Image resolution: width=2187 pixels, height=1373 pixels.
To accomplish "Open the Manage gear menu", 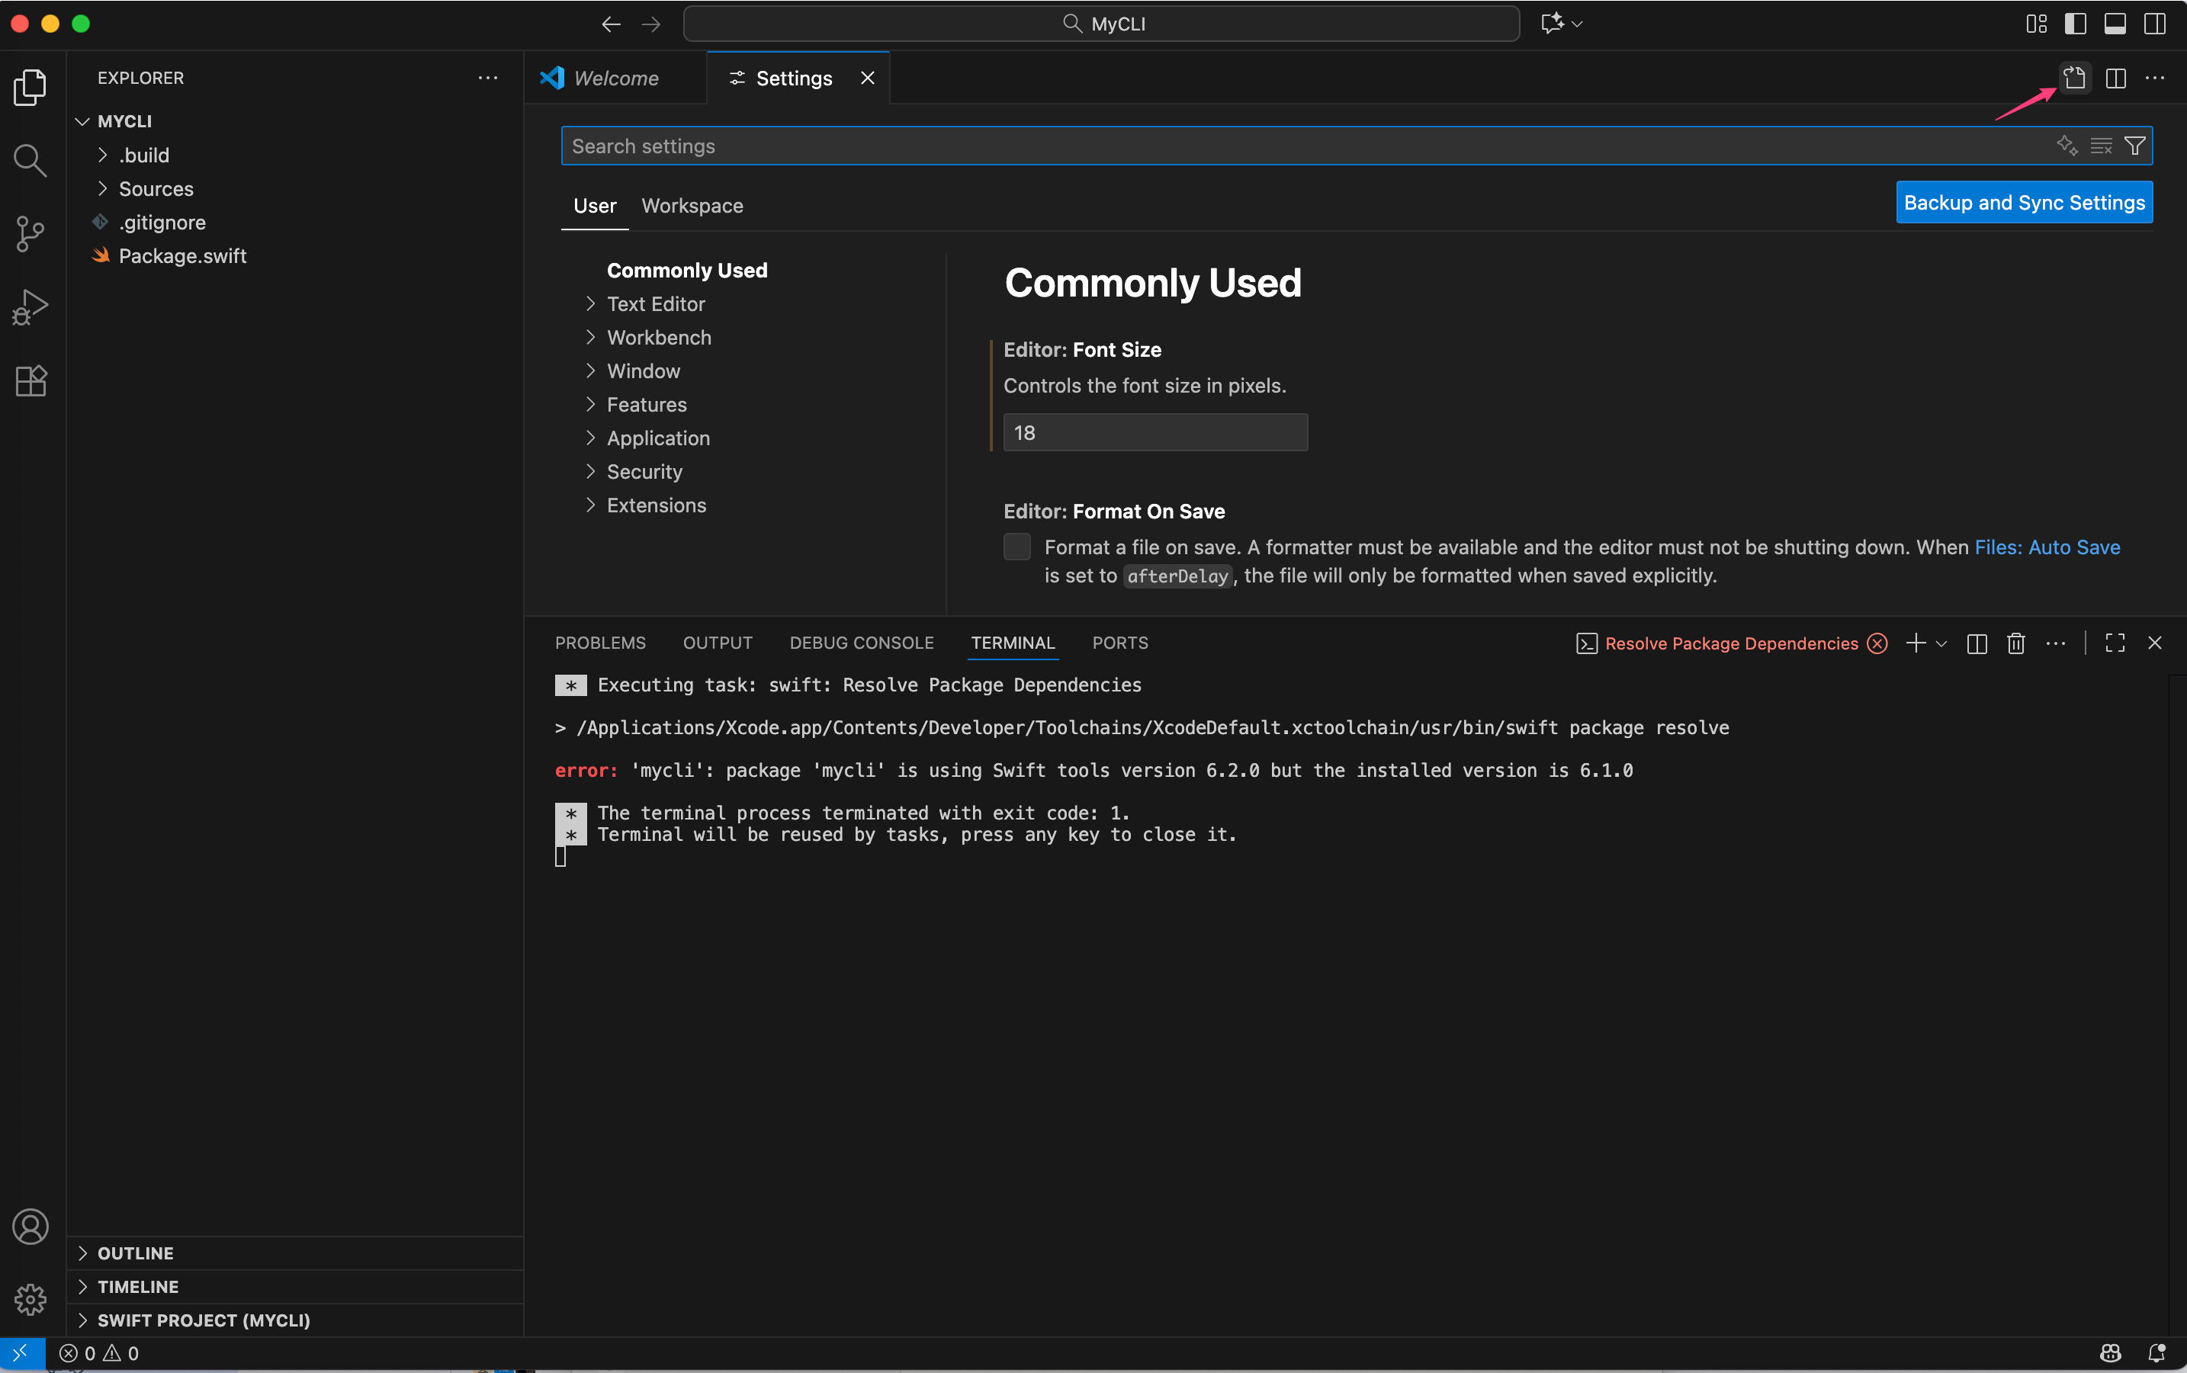I will tap(30, 1300).
